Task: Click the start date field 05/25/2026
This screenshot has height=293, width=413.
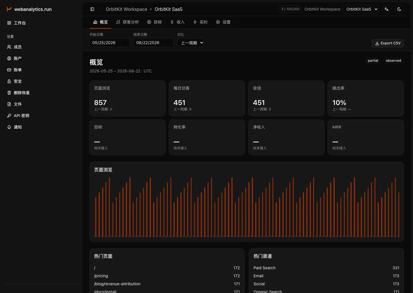Action: [110, 43]
